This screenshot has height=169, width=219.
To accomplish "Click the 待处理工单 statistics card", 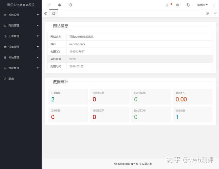I will click(x=110, y=114).
